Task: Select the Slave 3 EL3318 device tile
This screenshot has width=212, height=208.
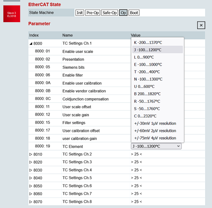Action: coord(12,14)
